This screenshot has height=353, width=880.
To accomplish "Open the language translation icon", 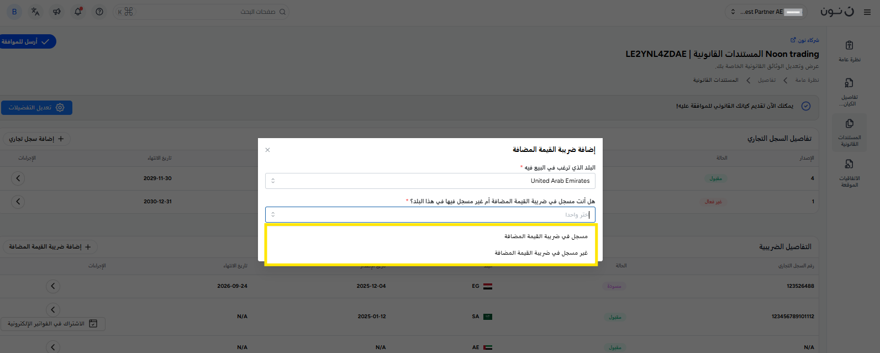I will [x=35, y=12].
